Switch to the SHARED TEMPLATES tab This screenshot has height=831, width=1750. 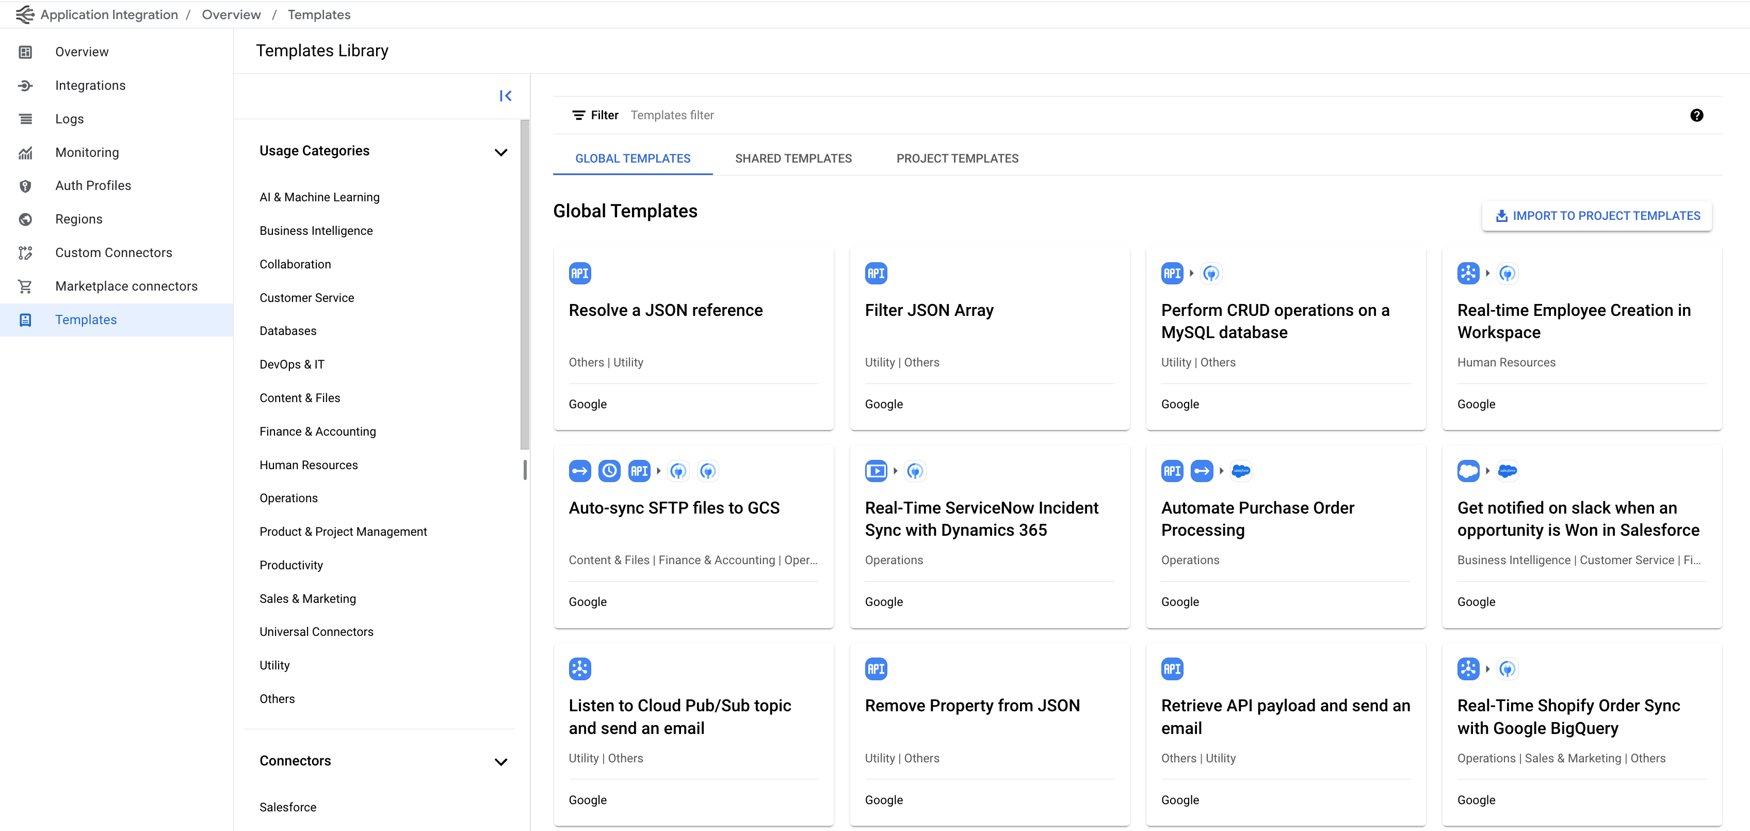pos(793,157)
